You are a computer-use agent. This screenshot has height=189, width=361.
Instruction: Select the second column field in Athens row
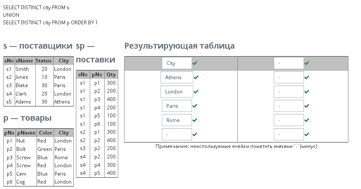click(289, 78)
